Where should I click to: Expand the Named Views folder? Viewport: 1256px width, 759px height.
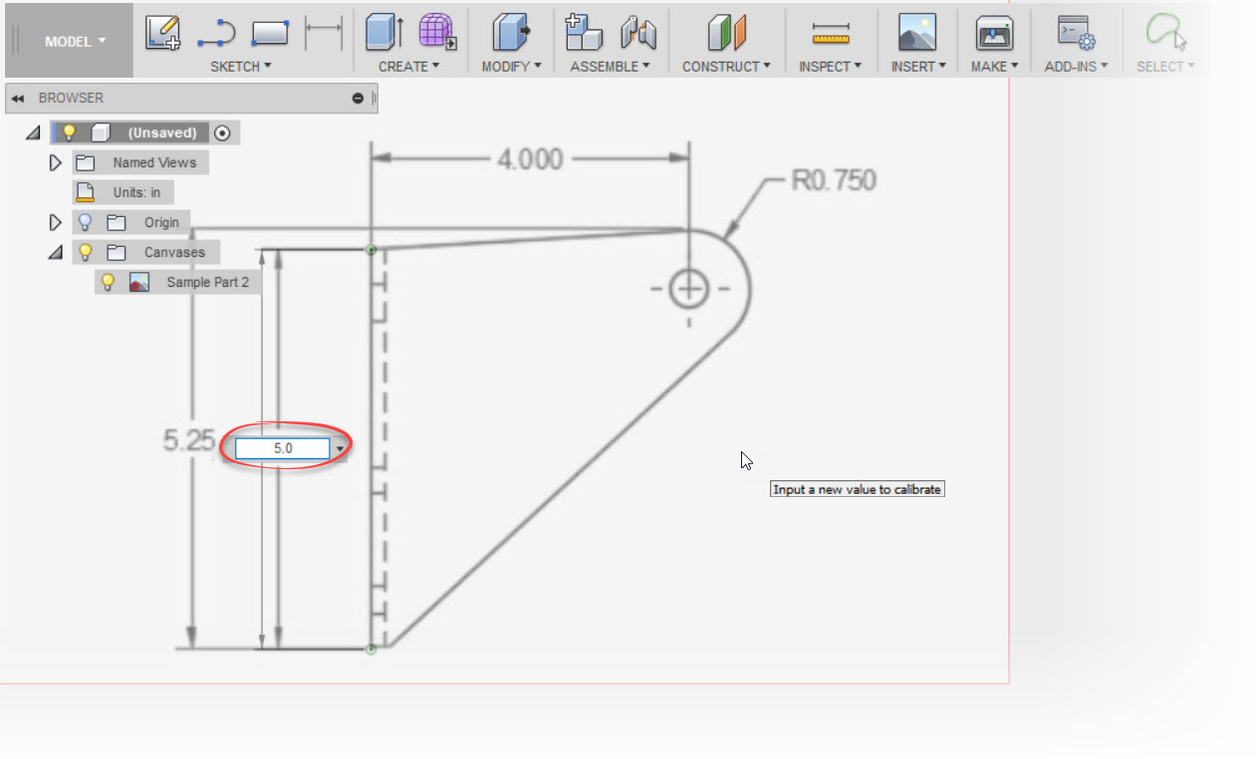click(x=55, y=162)
